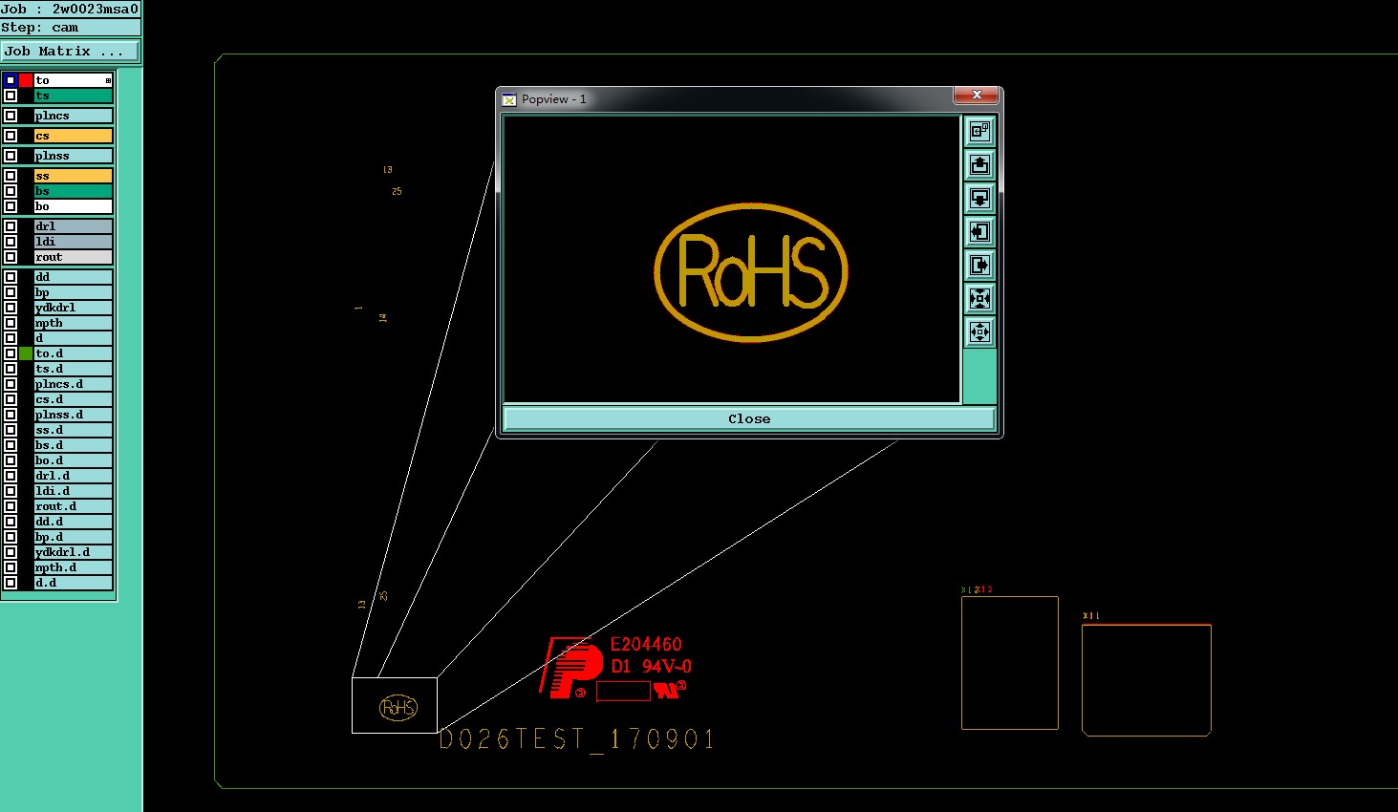Click the top Popview icon with two overlapping boxes
Image resolution: width=1398 pixels, height=812 pixels.
[x=979, y=131]
